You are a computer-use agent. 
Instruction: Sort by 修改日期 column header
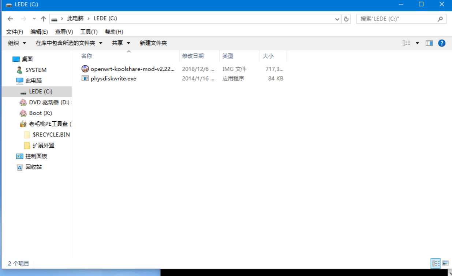point(193,56)
